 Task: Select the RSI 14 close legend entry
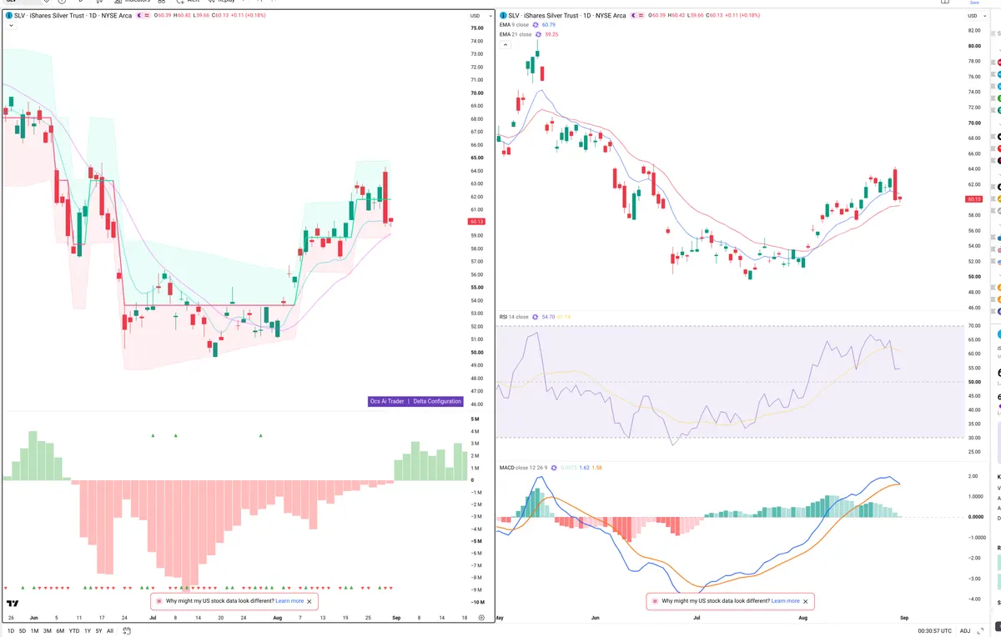[x=514, y=317]
